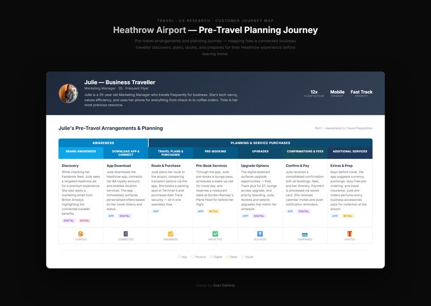Click the Social legend dot
Screen dimensions: 431x306
coord(243,257)
